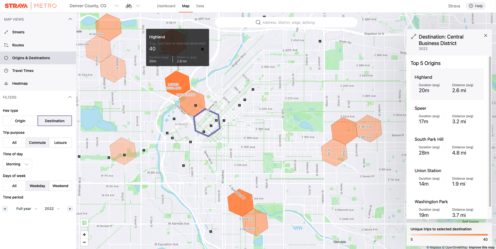
Task: Click the Strava Metro logo
Action: point(31,6)
